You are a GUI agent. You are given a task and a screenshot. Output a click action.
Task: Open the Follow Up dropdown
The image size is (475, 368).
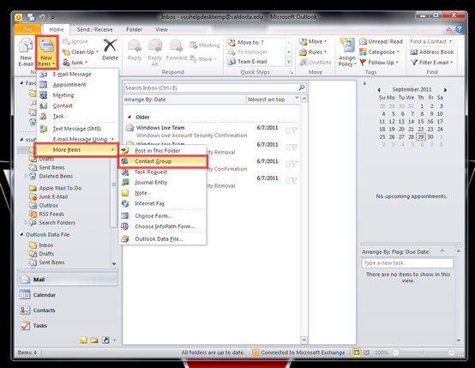[x=379, y=63]
